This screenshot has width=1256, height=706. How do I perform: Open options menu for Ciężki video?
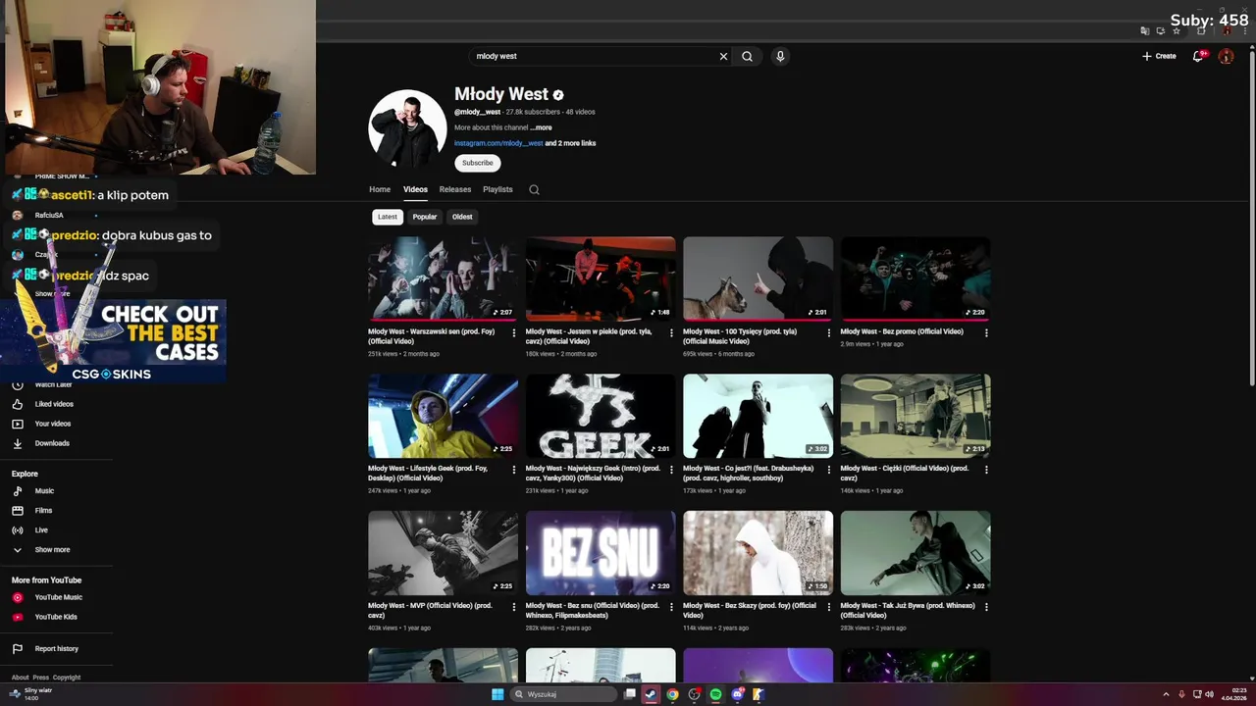click(986, 470)
